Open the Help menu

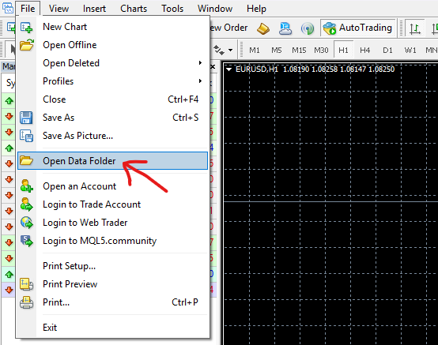pyautogui.click(x=256, y=9)
